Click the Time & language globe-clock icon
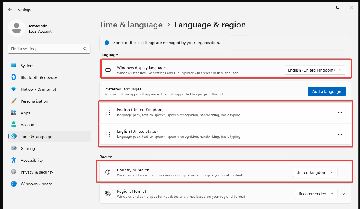This screenshot has width=360, height=209. (x=14, y=137)
